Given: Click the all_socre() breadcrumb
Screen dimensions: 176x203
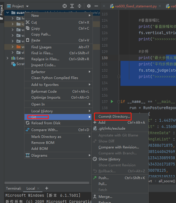Looking at the screenshot, I should point(167,181).
